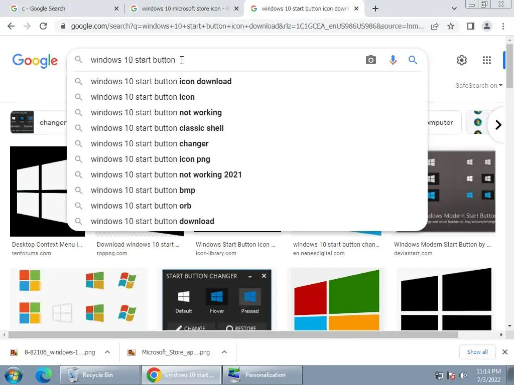The width and height of the screenshot is (514, 385).
Task: Switch to the Recycle Bin taskbar window
Action: point(100,375)
